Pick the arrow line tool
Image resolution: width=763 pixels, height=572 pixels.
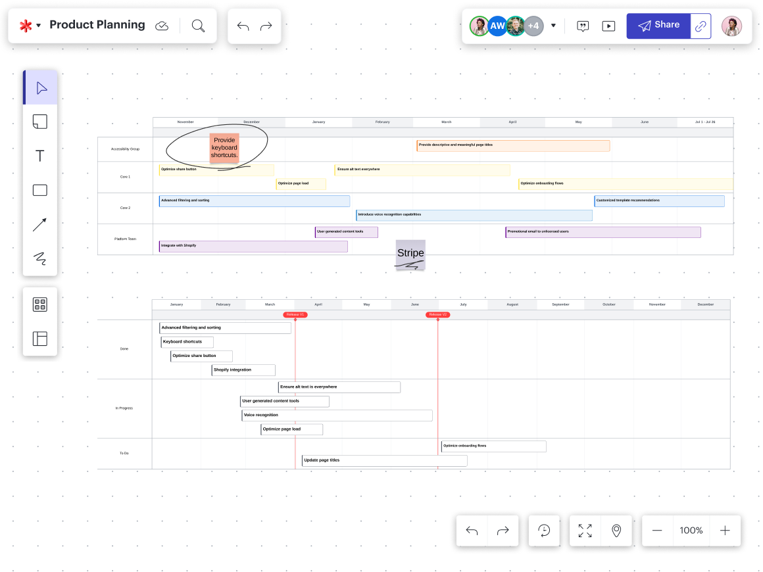click(40, 225)
